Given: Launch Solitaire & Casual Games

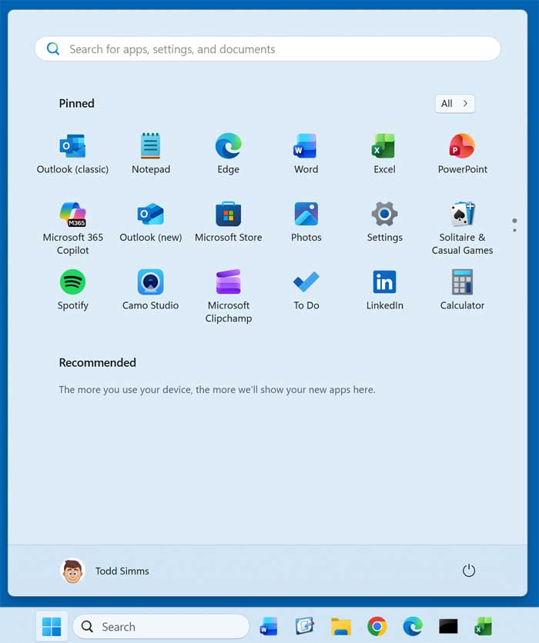Looking at the screenshot, I should tap(462, 228).
